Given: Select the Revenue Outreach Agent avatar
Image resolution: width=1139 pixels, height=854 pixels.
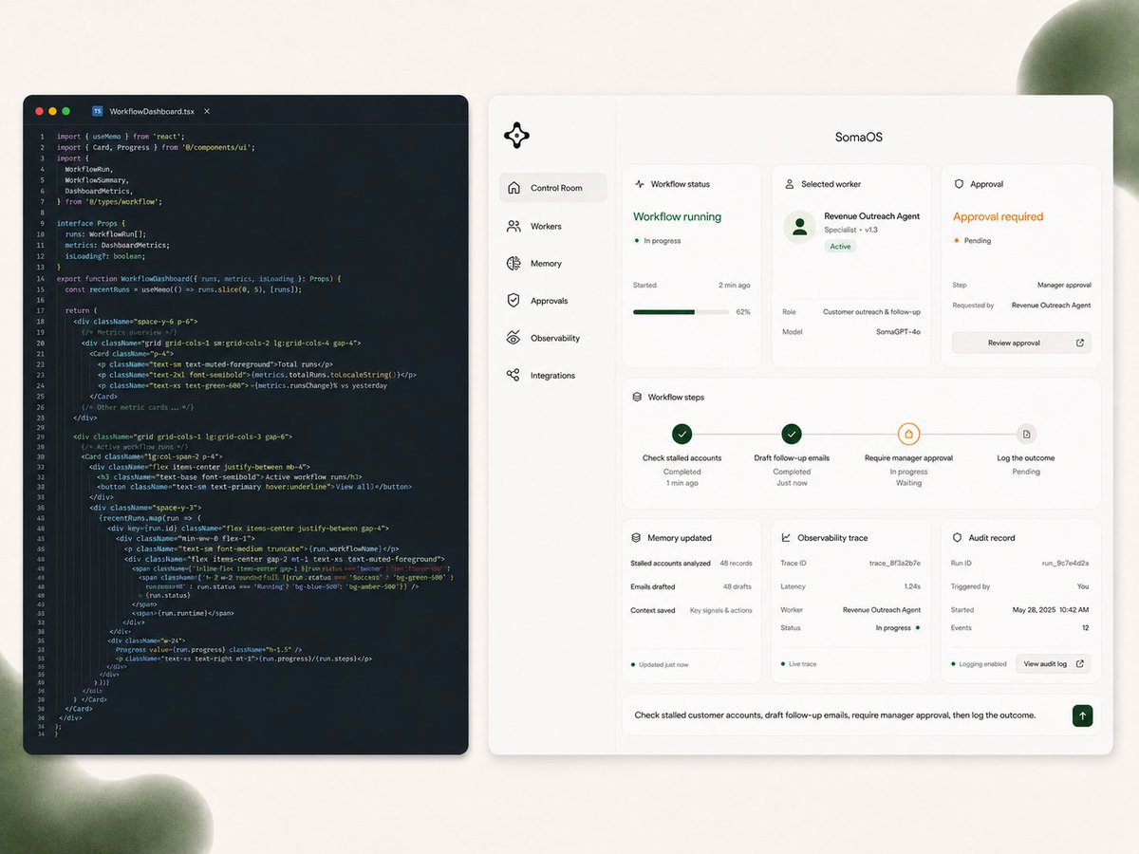Looking at the screenshot, I should click(800, 228).
